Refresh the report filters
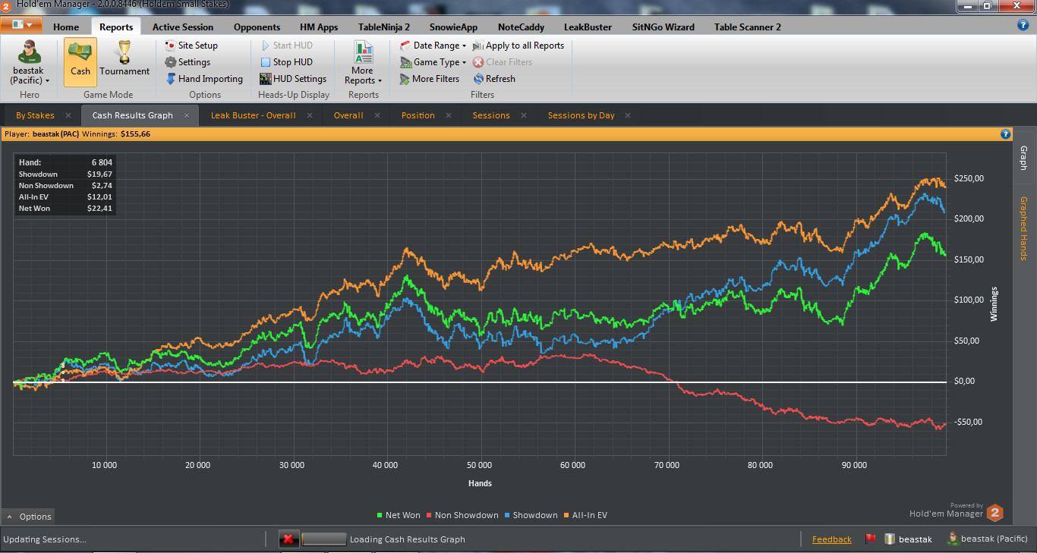1037x553 pixels. pos(494,79)
